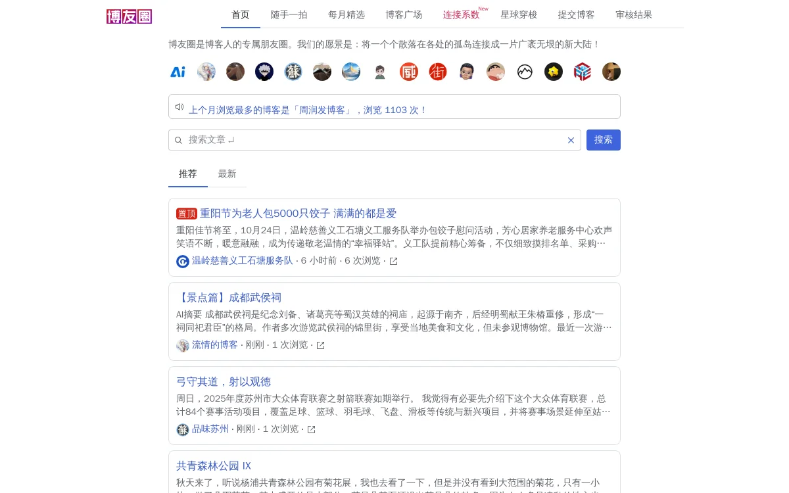Switch to the 最新 tab
Screen dimensions: 789x493
pyautogui.click(x=227, y=174)
